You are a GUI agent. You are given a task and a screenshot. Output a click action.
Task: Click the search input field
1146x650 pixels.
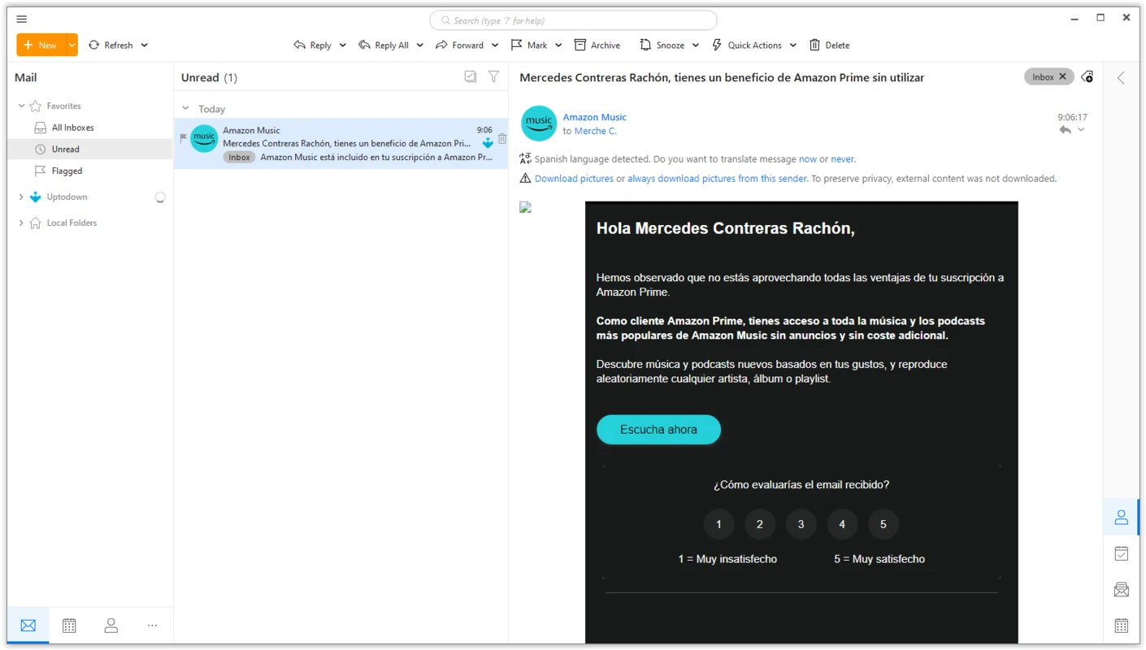tap(573, 20)
